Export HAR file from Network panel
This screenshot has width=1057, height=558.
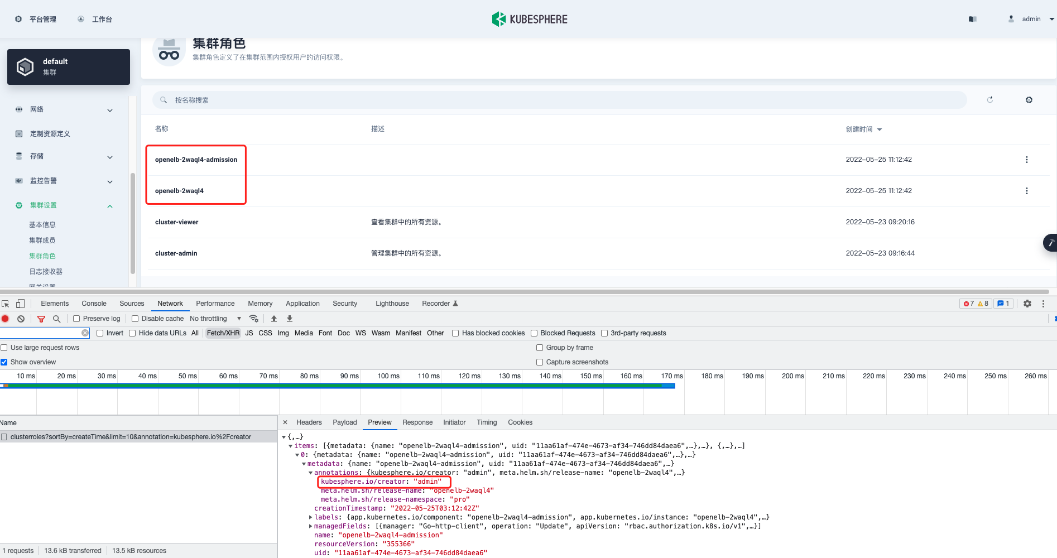tap(289, 318)
